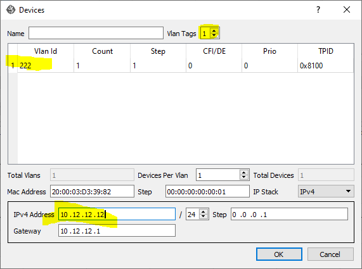The height and width of the screenshot is (269, 362).
Task: Click the disabled Total Vlans field
Action: click(x=92, y=175)
